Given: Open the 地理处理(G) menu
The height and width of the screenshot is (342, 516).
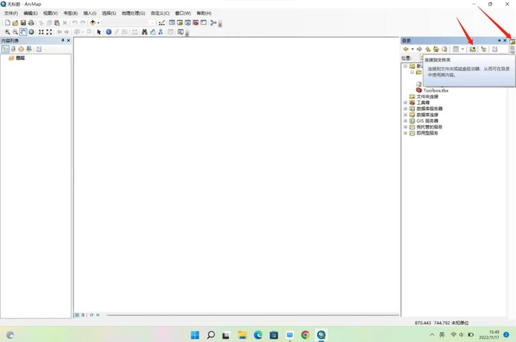Looking at the screenshot, I should 133,13.
